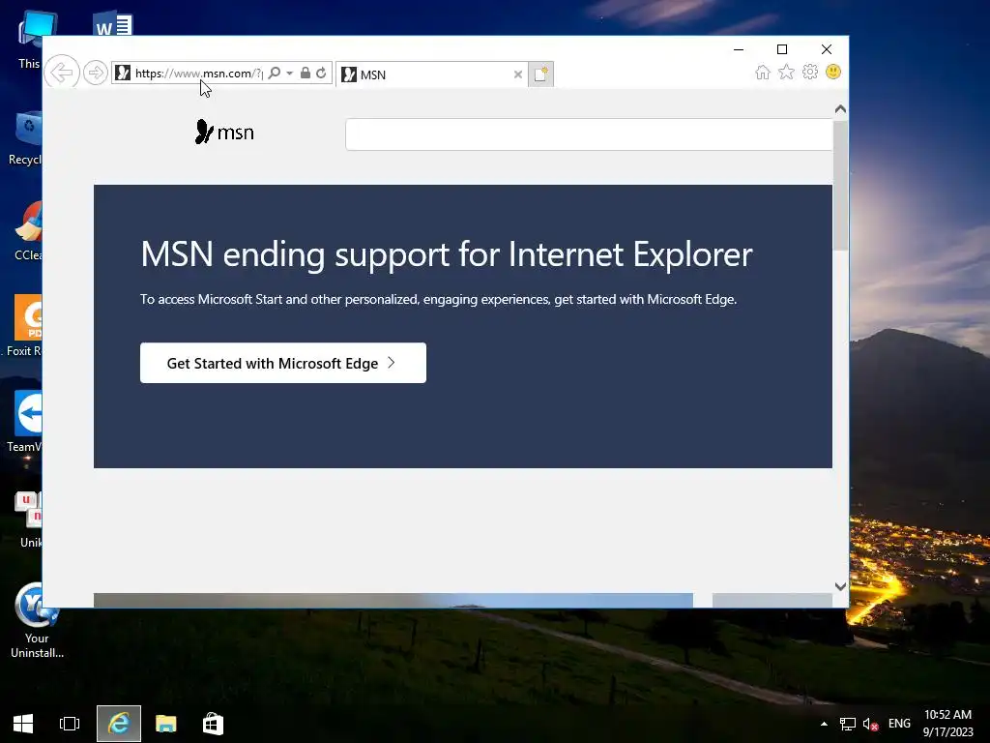
Task: Refresh the MSN page
Action: pos(321,73)
